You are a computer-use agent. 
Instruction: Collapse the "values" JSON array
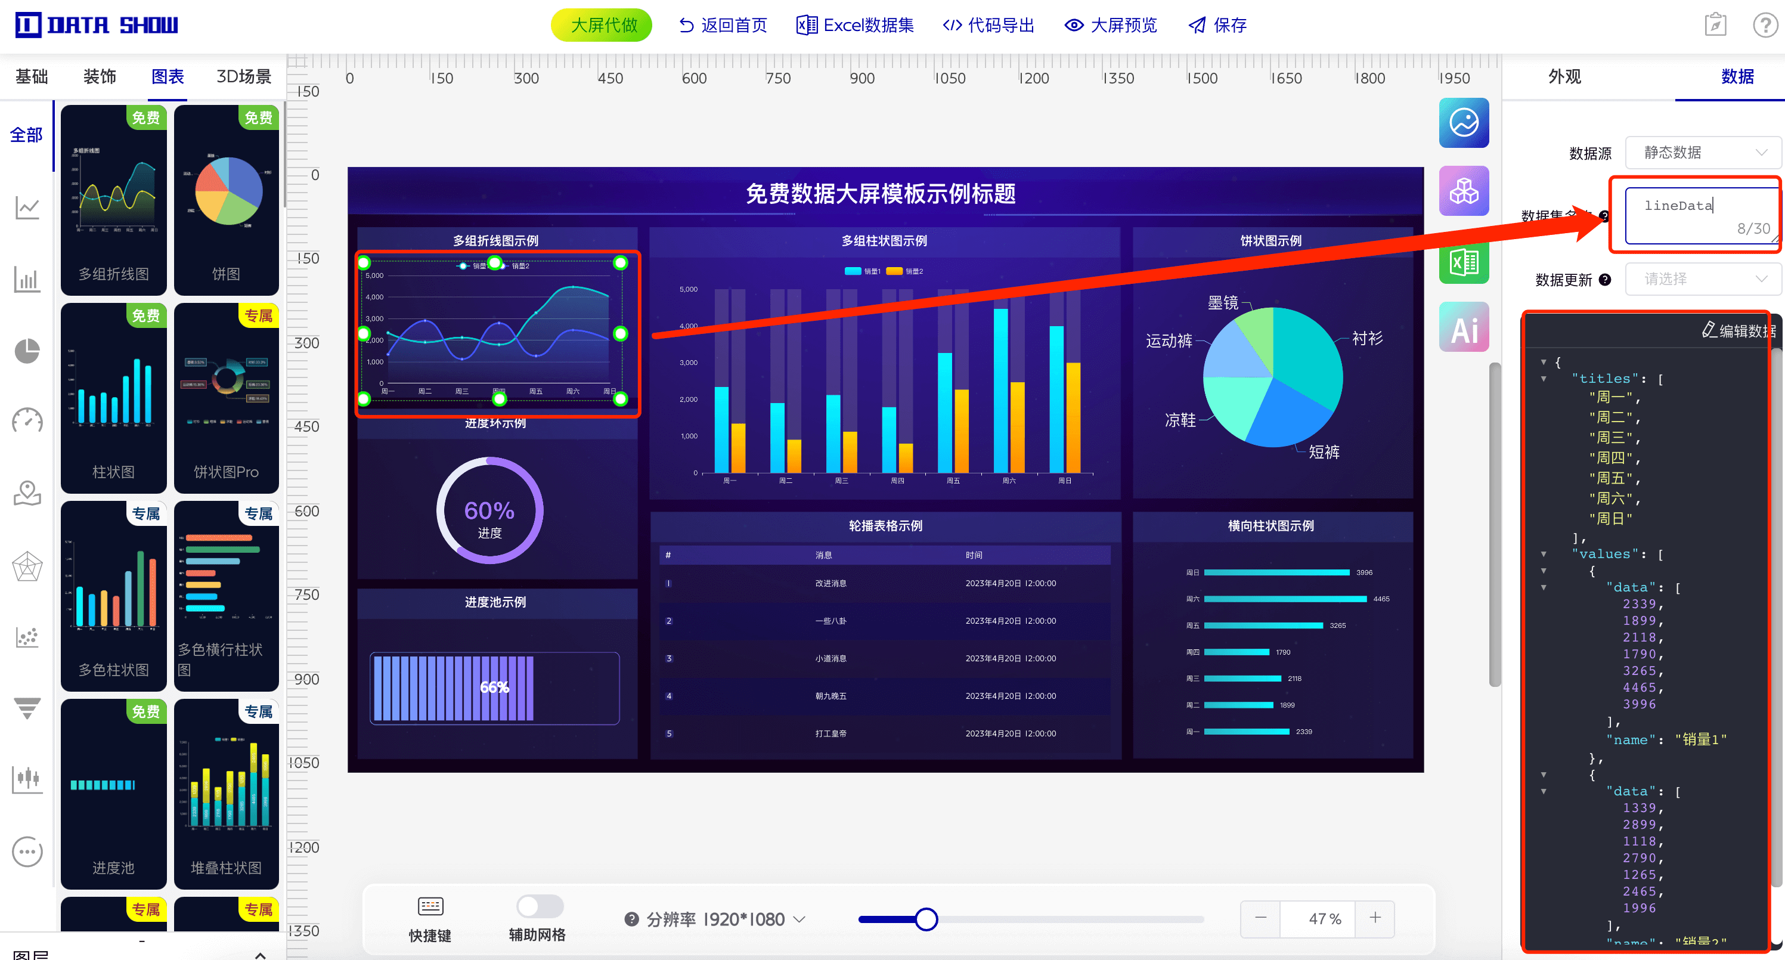coord(1544,555)
